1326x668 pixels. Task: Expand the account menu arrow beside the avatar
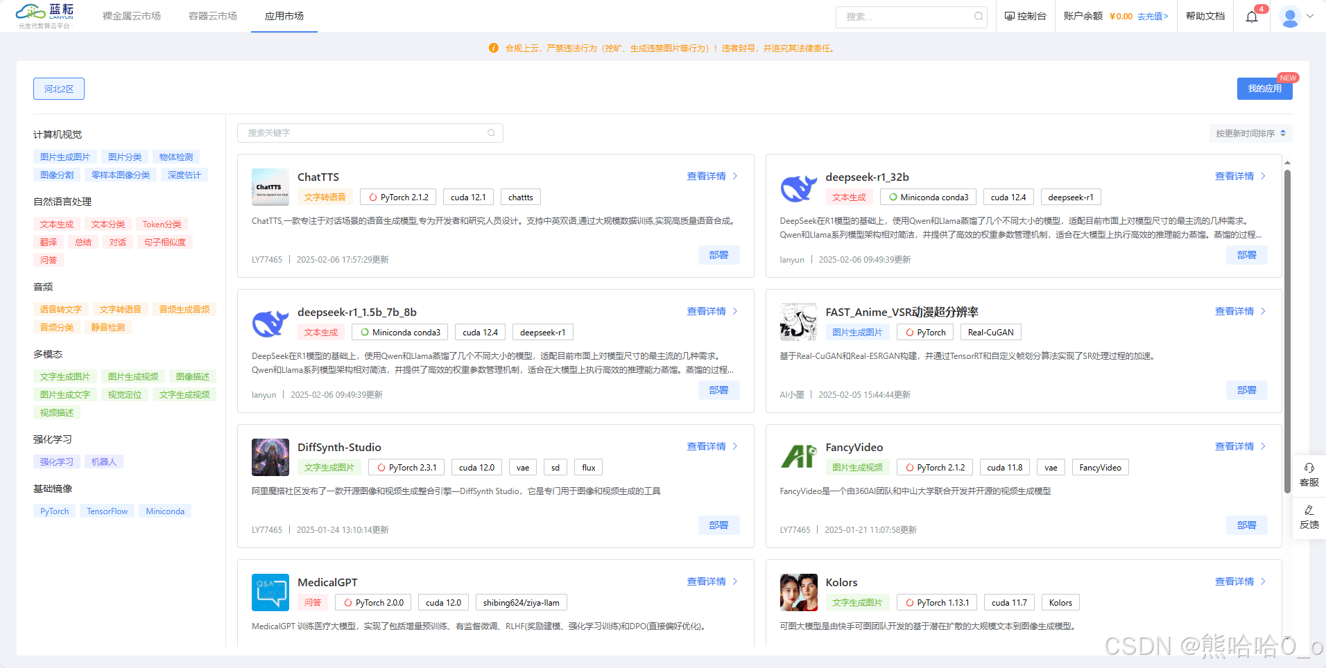1310,16
